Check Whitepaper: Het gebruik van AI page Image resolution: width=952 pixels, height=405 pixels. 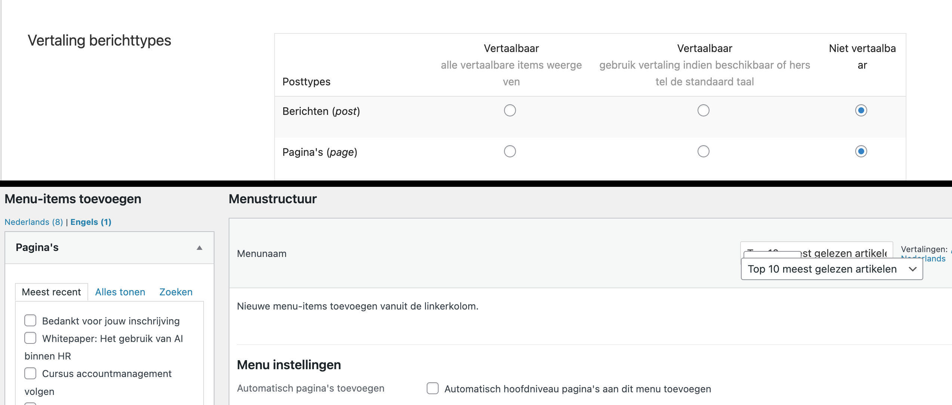(x=30, y=338)
